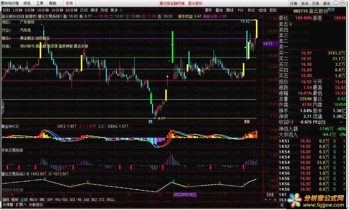This screenshot has width=349, height=210.
Task: Select the OBV indicator tab
Action: [x=50, y=200]
